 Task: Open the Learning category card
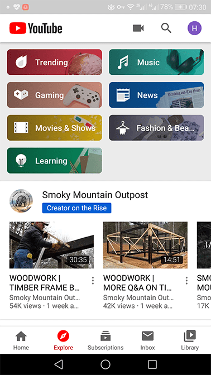(55, 161)
